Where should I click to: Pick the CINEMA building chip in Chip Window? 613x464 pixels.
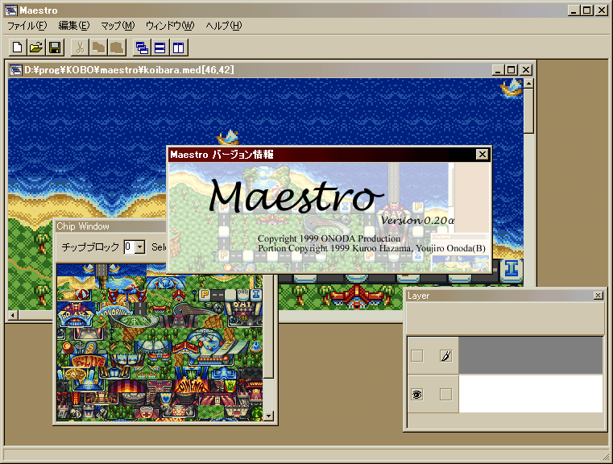192,386
